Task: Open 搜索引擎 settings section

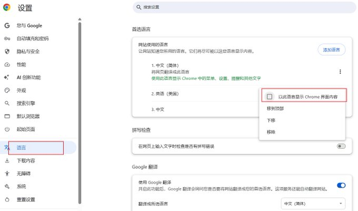Action: tap(26, 103)
